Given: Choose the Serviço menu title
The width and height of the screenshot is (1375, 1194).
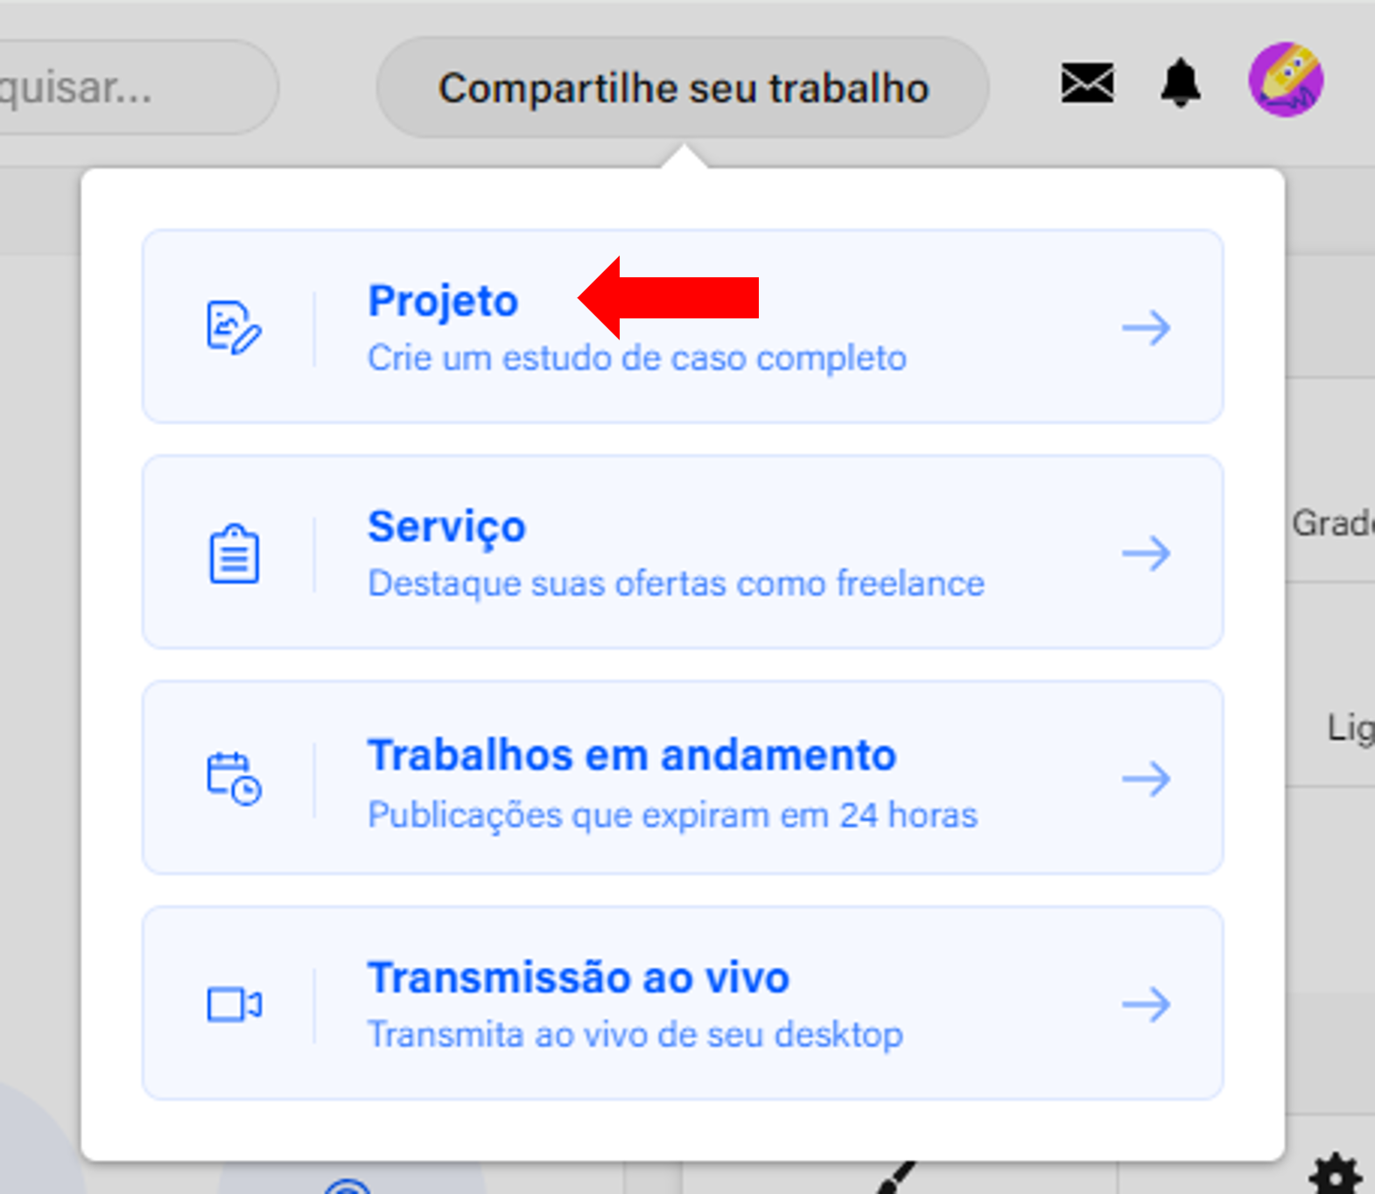Looking at the screenshot, I should click(x=446, y=527).
